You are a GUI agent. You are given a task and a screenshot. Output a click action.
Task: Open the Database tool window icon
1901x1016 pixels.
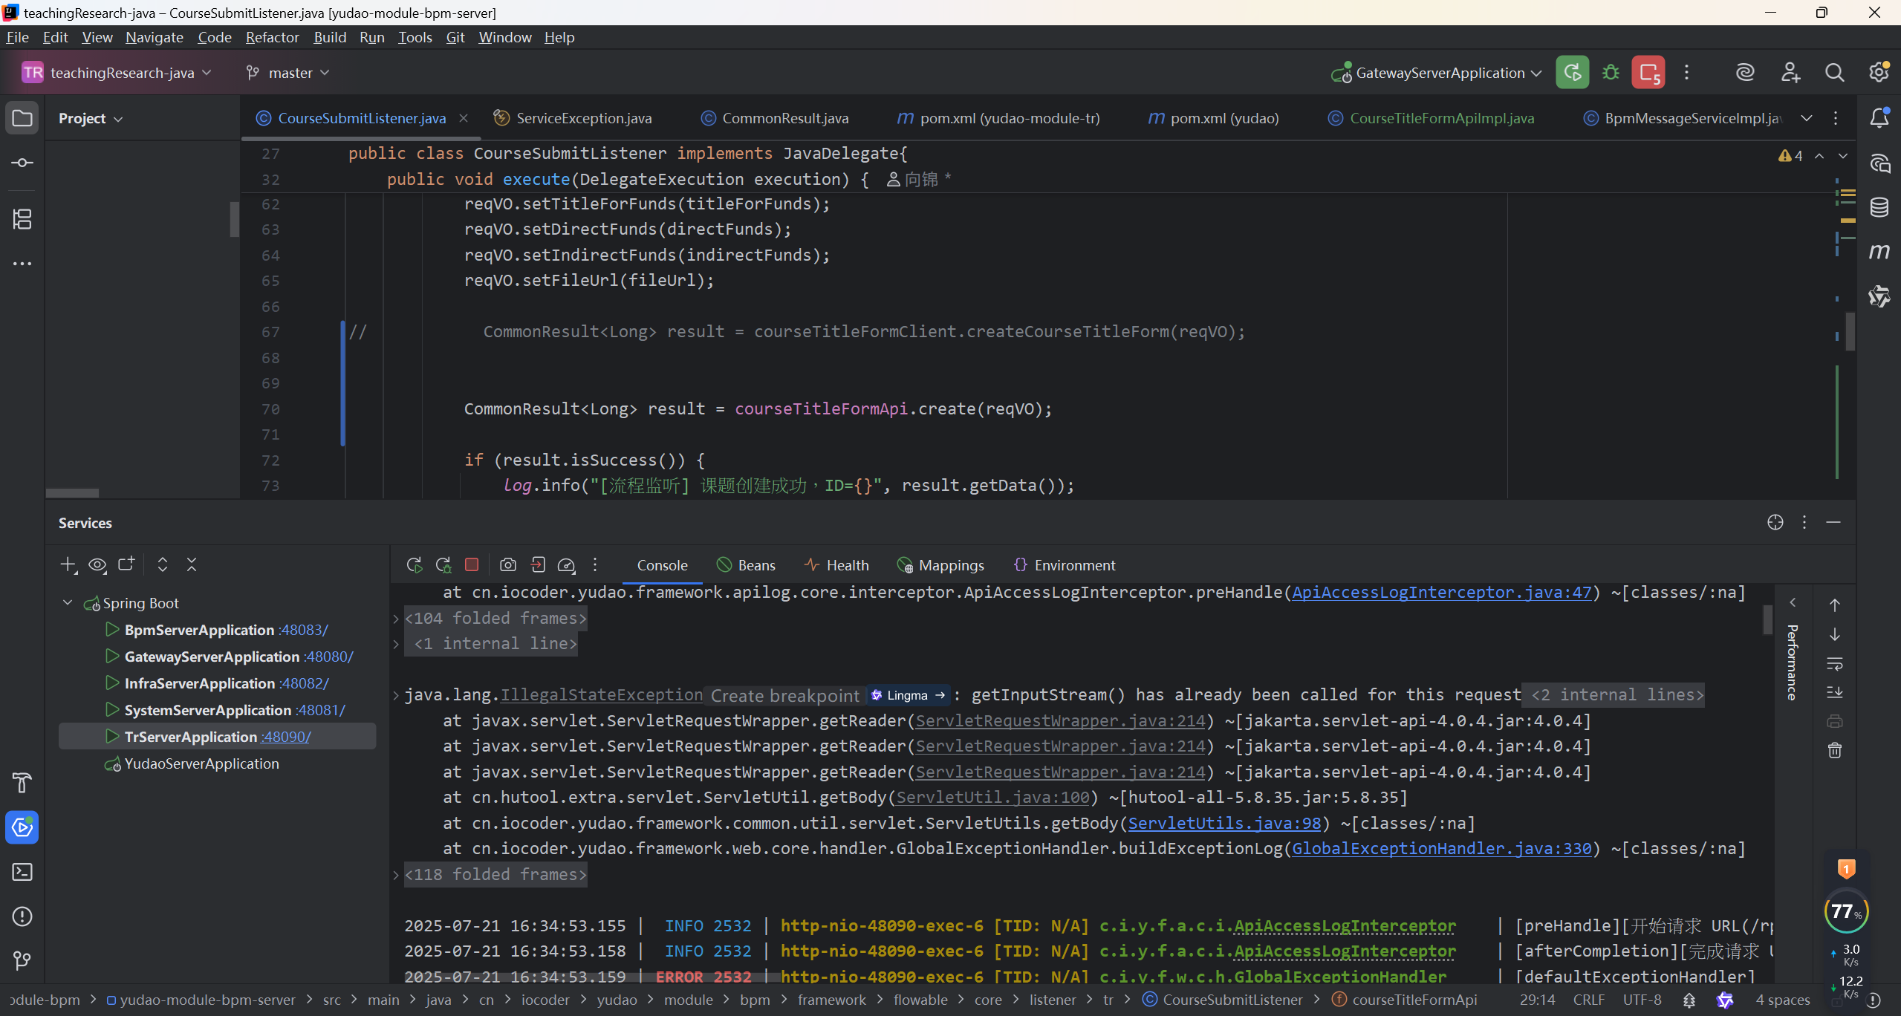click(x=1879, y=207)
